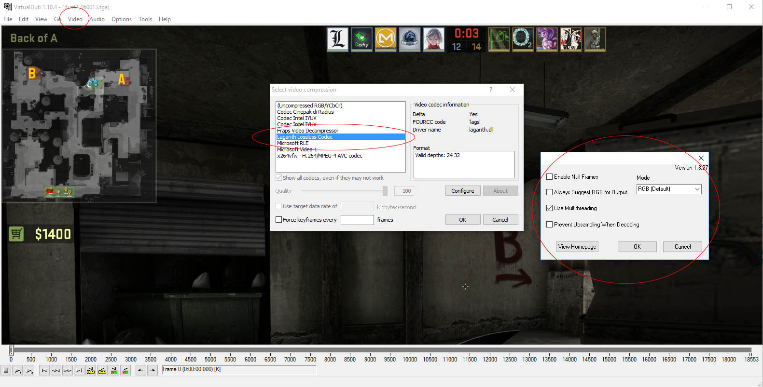Click the help question mark in compression dialog
Image resolution: width=763 pixels, height=387 pixels.
pos(491,90)
